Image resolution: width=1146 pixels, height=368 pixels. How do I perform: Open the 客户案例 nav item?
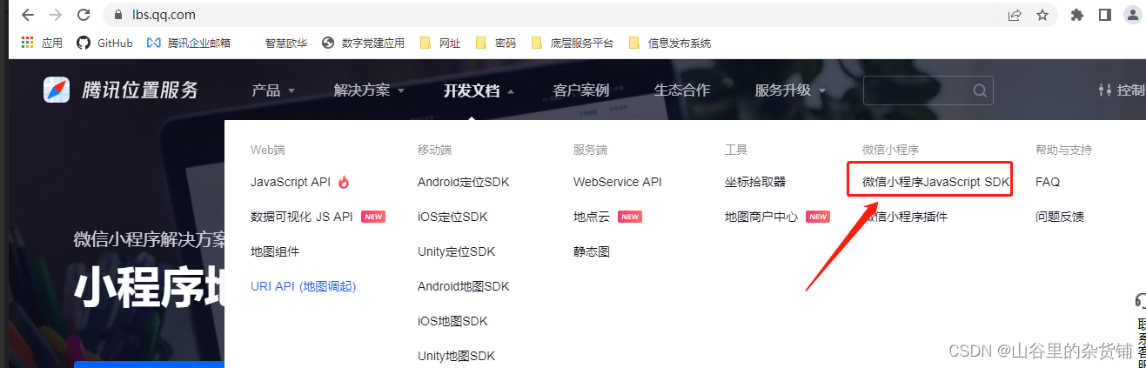click(x=581, y=90)
